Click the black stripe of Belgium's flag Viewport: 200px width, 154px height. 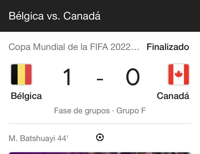[14, 74]
